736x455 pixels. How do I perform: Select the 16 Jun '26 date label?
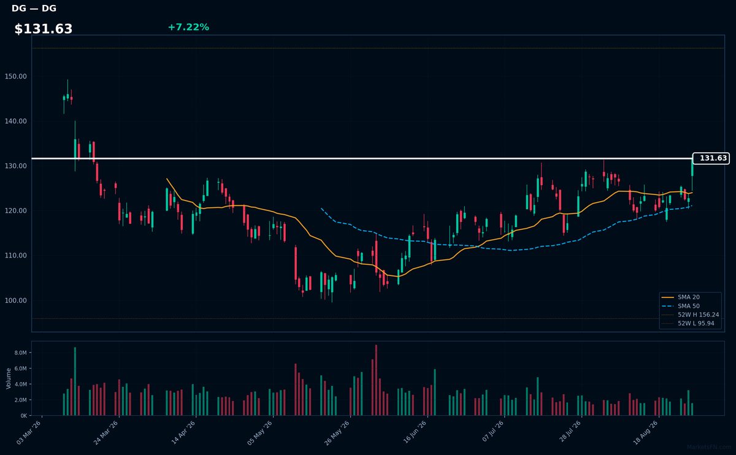pos(415,433)
